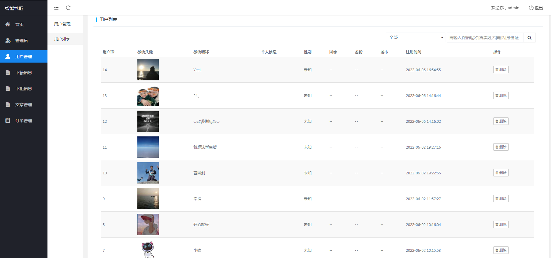Click the refresh icon in the top bar

click(x=68, y=8)
